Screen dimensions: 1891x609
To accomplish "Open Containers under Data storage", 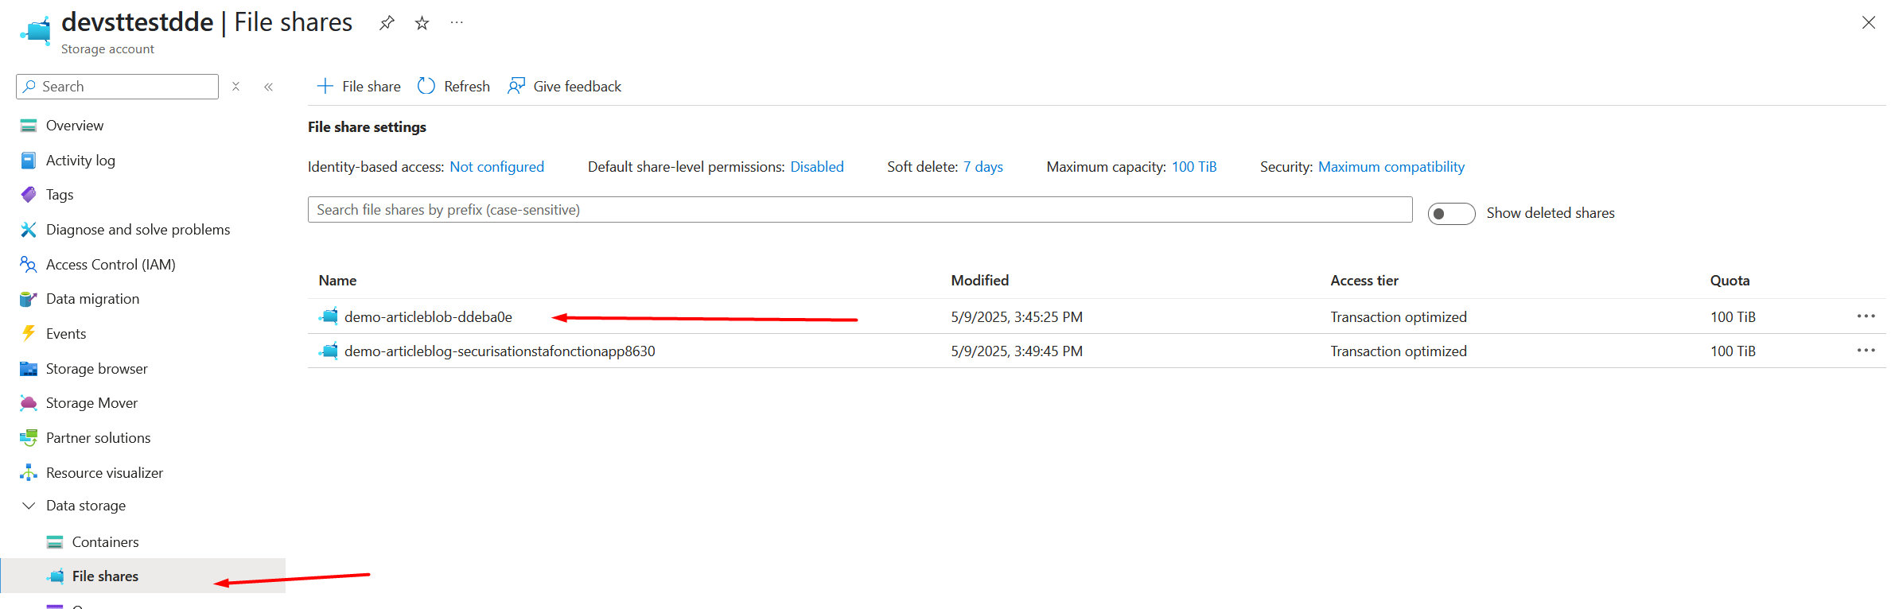I will point(105,542).
